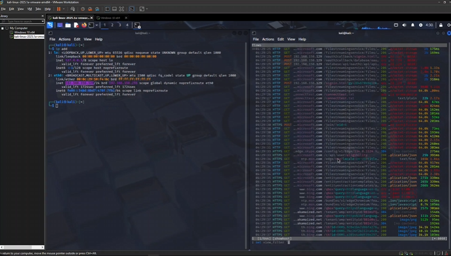Click the volume speaker tray icon
This screenshot has height=256, width=451.
[x=404, y=25]
